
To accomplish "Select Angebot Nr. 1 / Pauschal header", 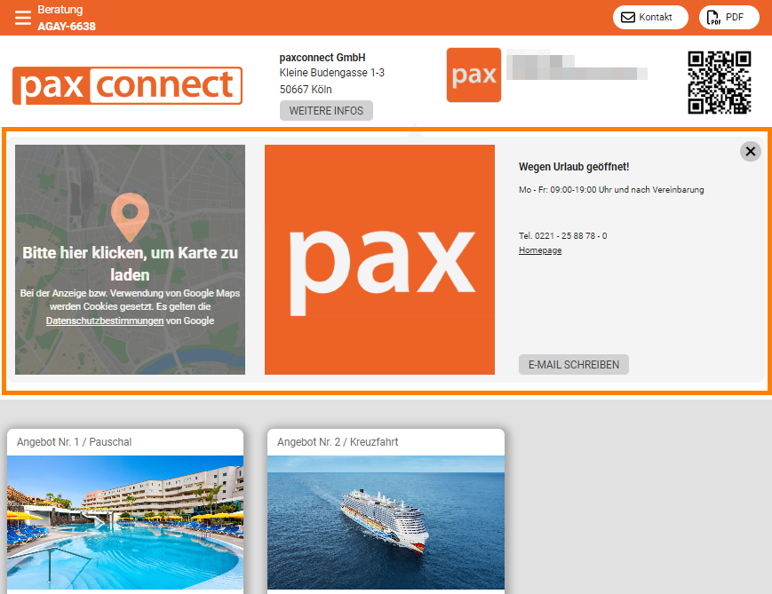I will coord(75,442).
